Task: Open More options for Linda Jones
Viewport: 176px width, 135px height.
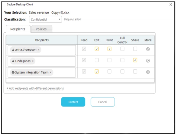Action: (148, 61)
